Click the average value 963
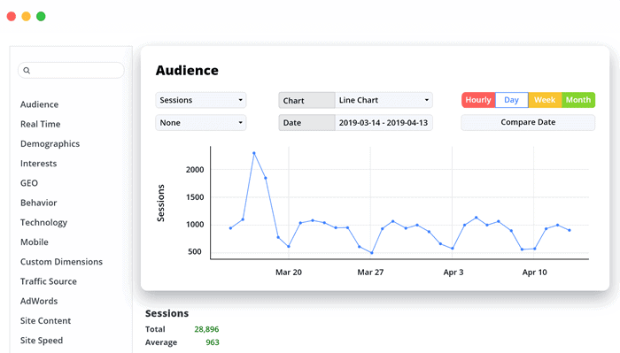Screen dimensions: 620x353 [213, 342]
